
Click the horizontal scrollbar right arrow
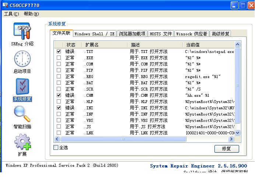231,139
